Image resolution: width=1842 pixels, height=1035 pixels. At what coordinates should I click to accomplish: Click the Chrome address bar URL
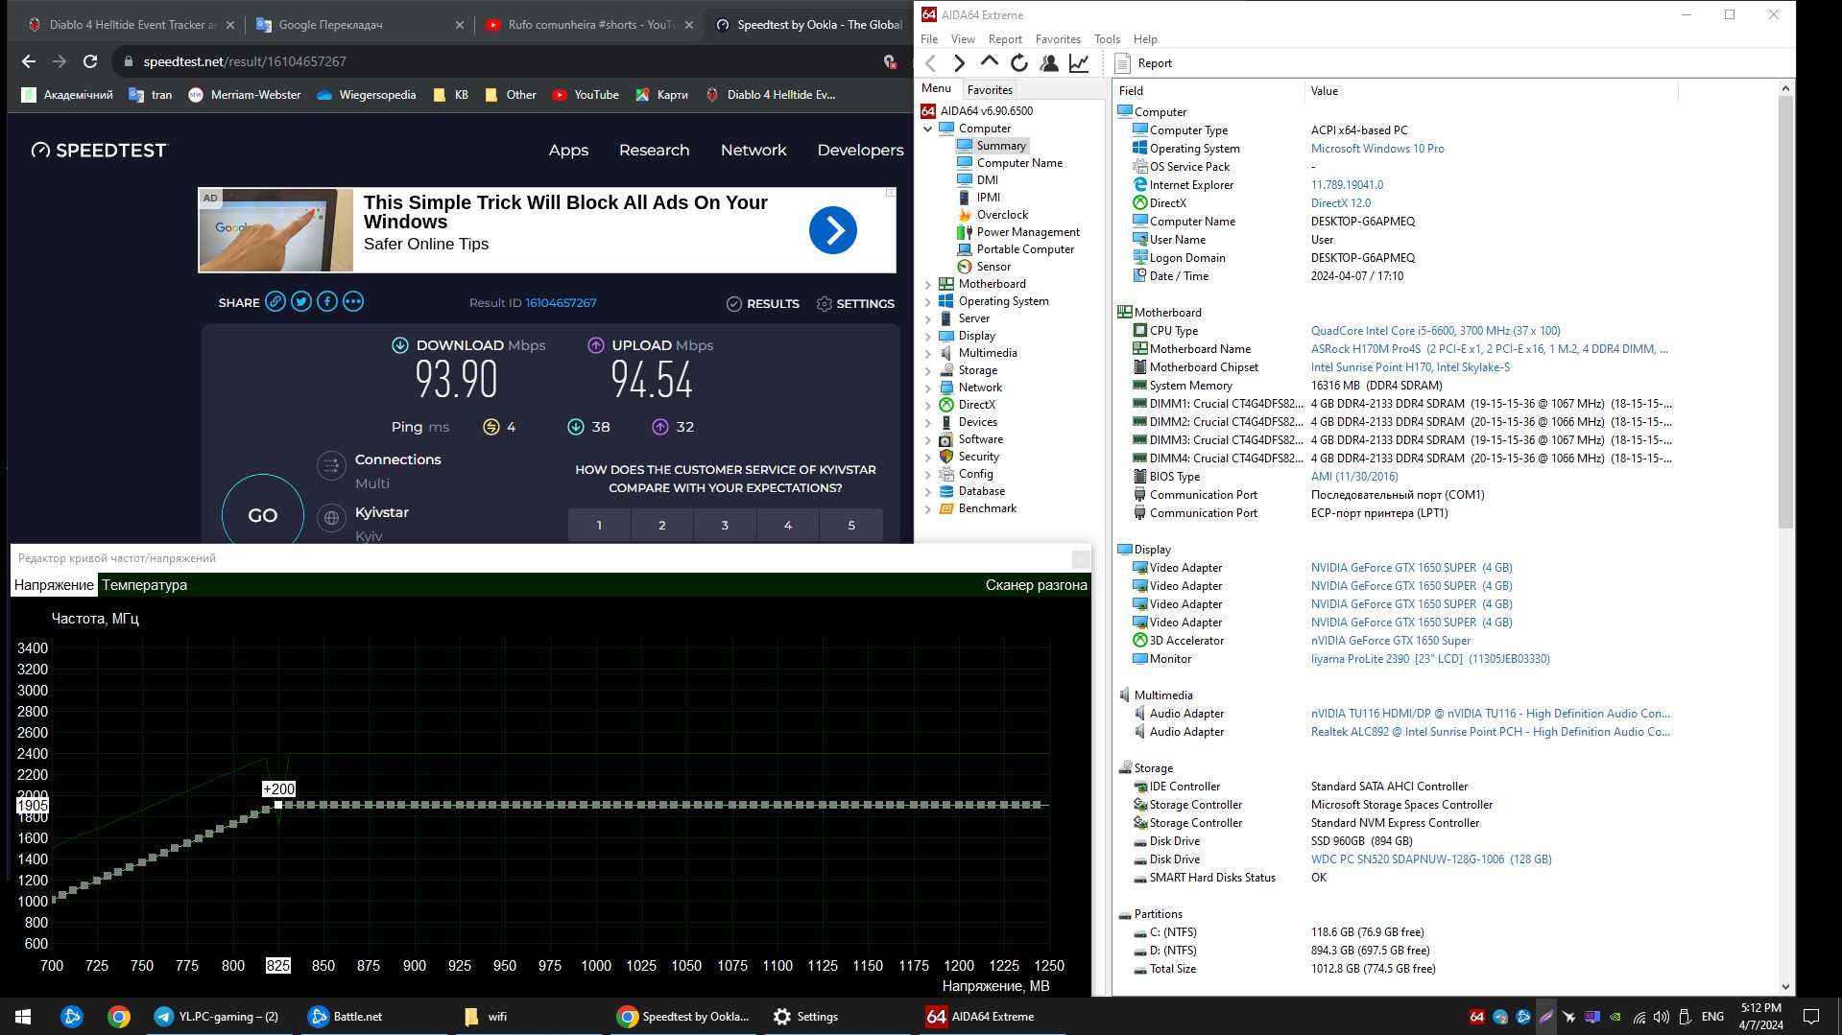point(245,61)
